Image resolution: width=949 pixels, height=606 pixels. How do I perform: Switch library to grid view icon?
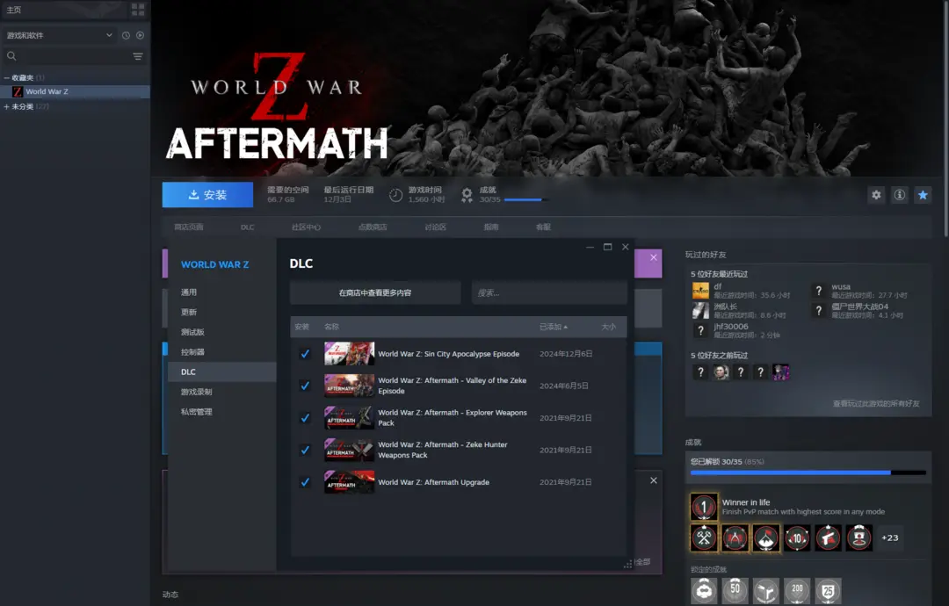138,10
